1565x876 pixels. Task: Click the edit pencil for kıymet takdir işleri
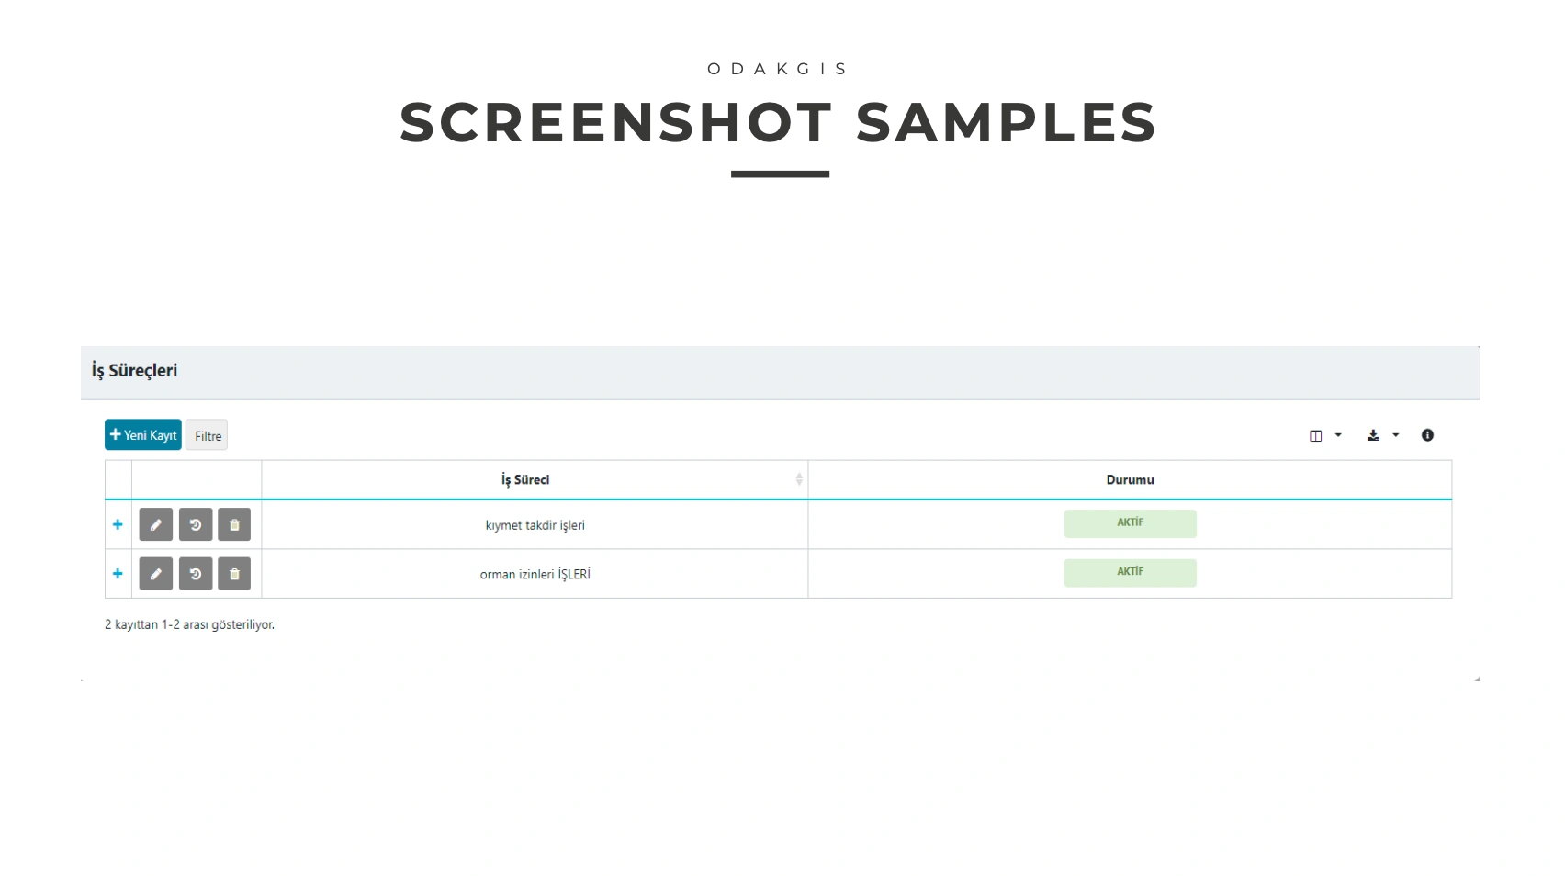point(155,525)
